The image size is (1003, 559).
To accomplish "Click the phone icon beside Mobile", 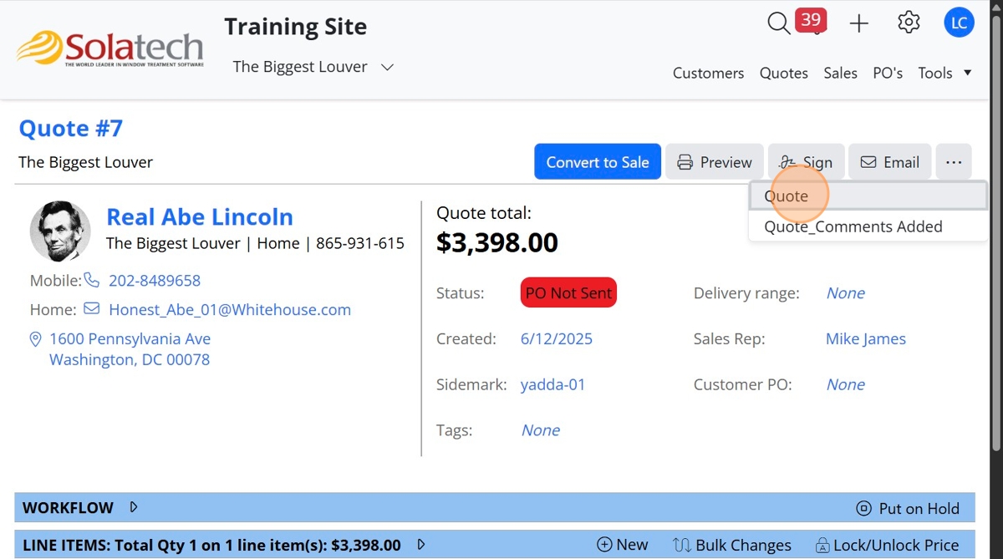I will coord(92,280).
